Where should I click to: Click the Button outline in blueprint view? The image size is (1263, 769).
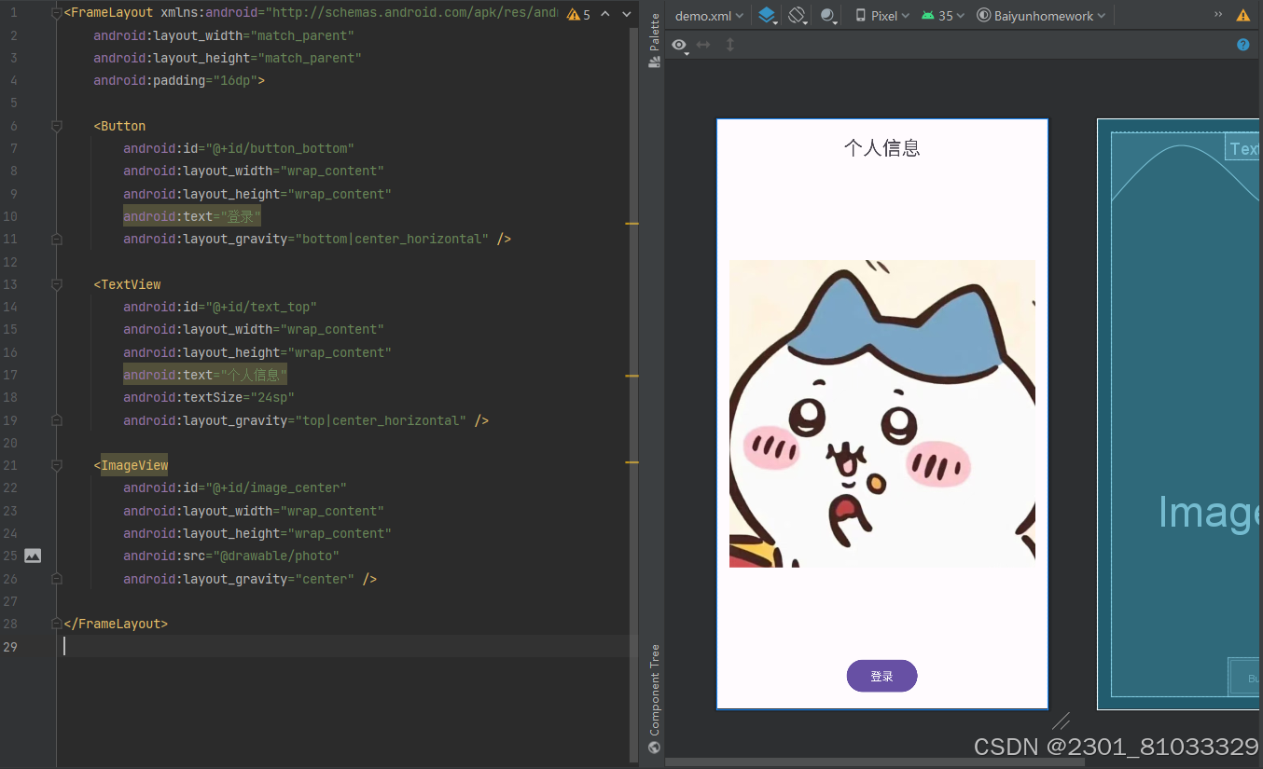pyautogui.click(x=1243, y=677)
